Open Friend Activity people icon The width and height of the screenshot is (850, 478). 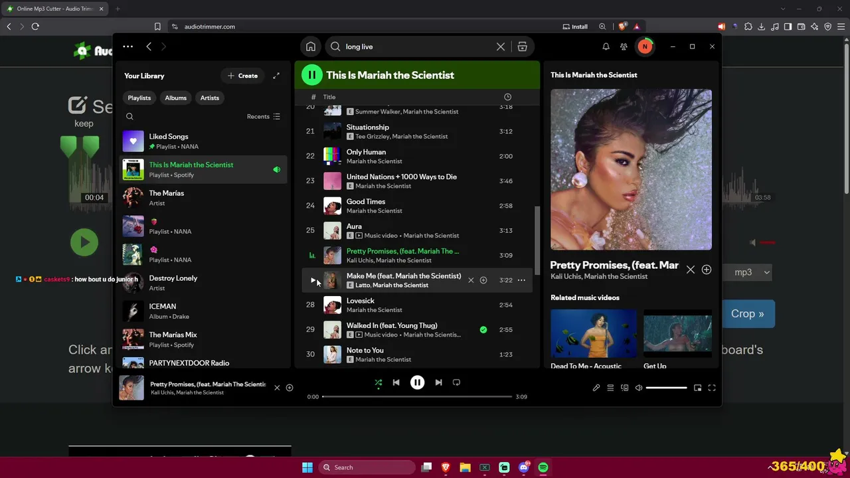tap(624, 46)
